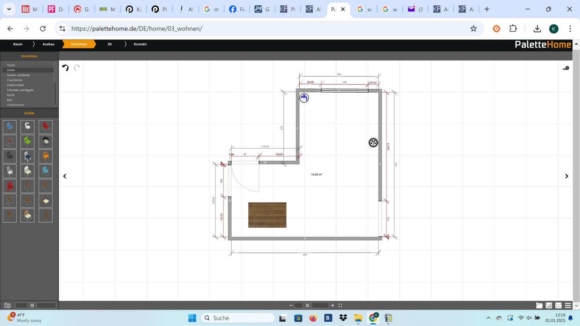The width and height of the screenshot is (580, 326).
Task: Click the undo arrow icon
Action: pos(65,68)
